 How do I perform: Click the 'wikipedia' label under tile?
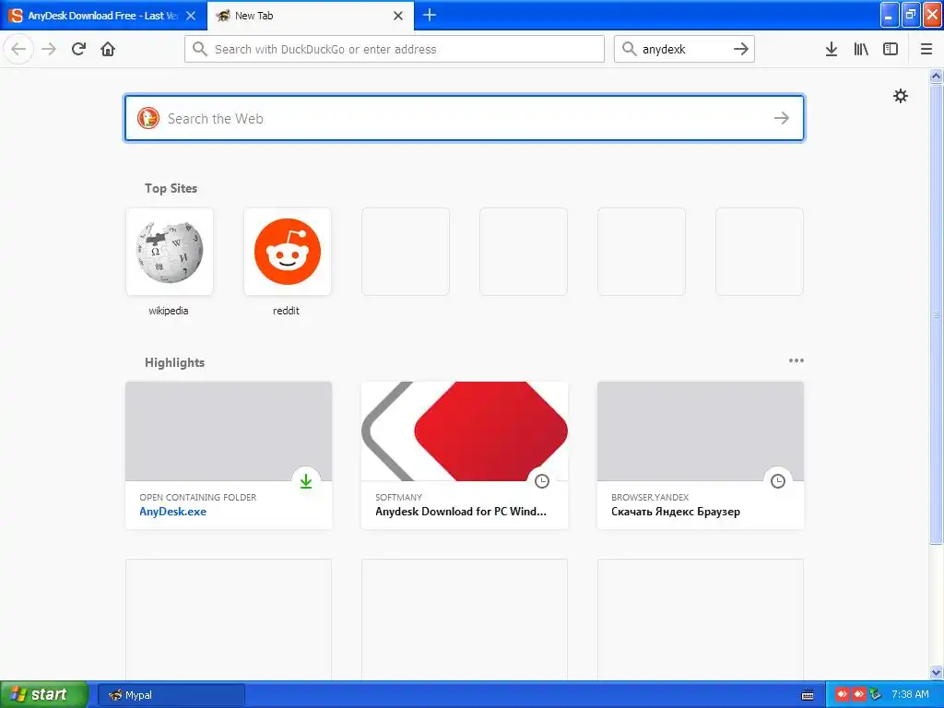(x=169, y=311)
